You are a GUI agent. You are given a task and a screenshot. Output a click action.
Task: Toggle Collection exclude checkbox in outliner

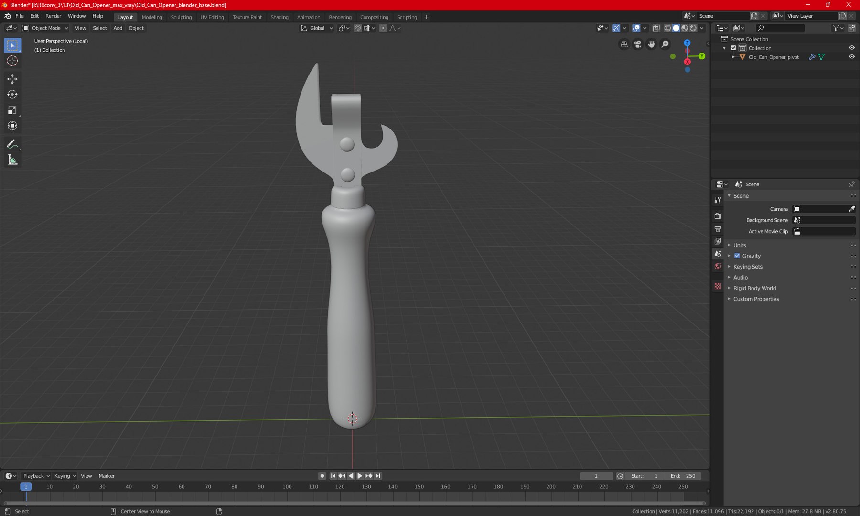click(734, 48)
